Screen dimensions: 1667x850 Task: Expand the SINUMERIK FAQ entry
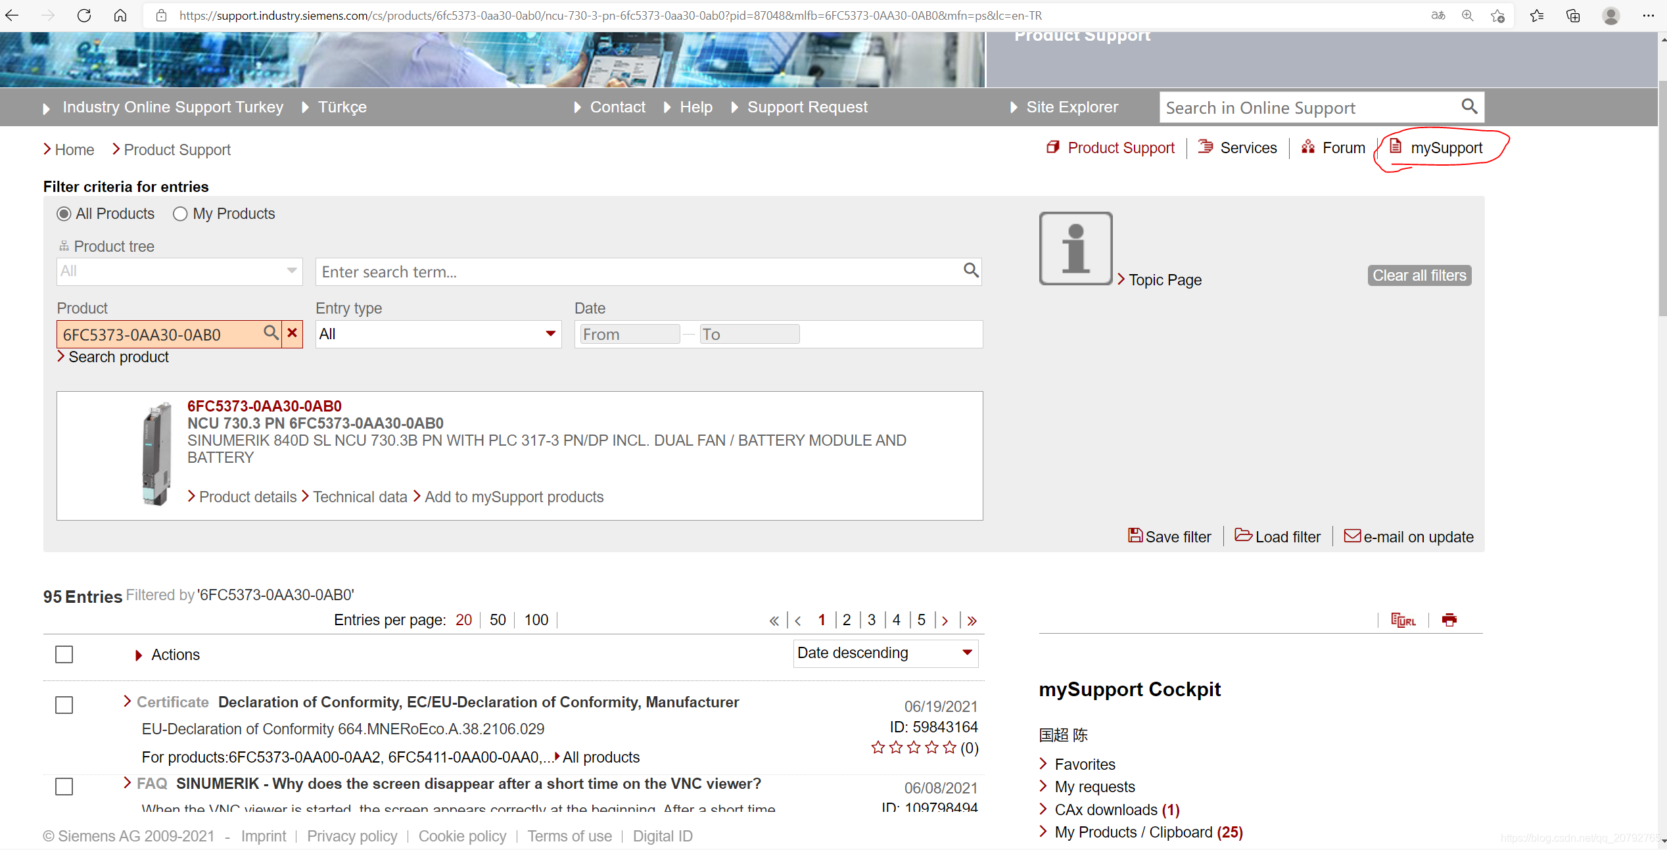pyautogui.click(x=128, y=783)
